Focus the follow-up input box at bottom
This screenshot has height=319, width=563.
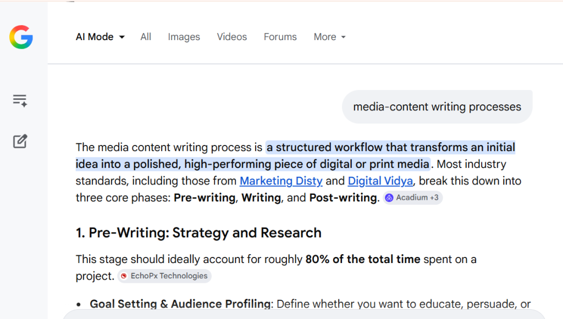pos(308,315)
